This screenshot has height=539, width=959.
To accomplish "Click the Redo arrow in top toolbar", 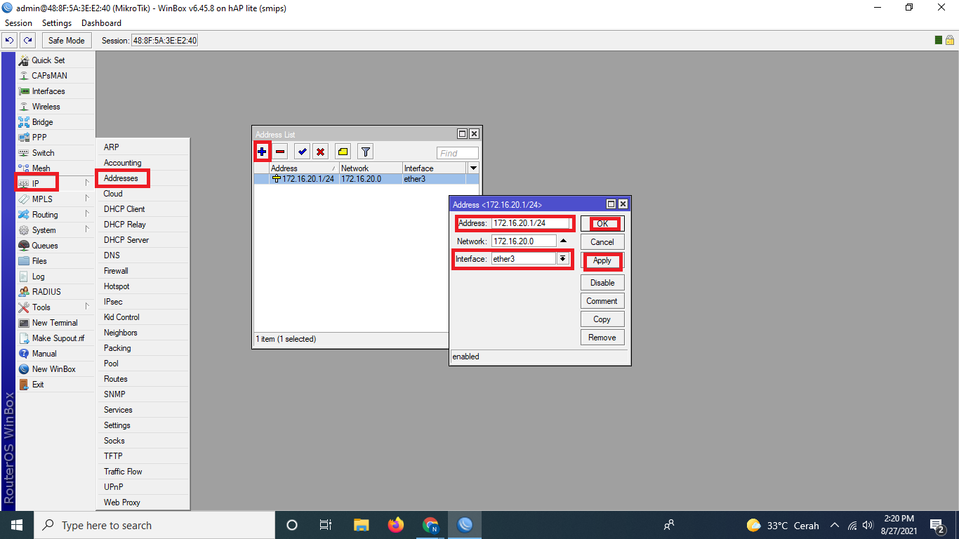I will 27,41.
